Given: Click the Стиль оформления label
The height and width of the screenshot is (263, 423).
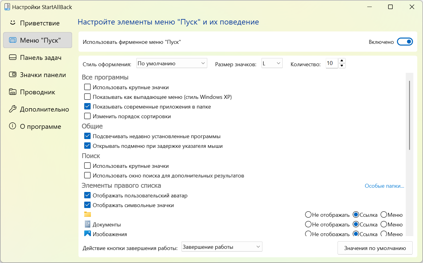Looking at the screenshot, I should [x=107, y=64].
